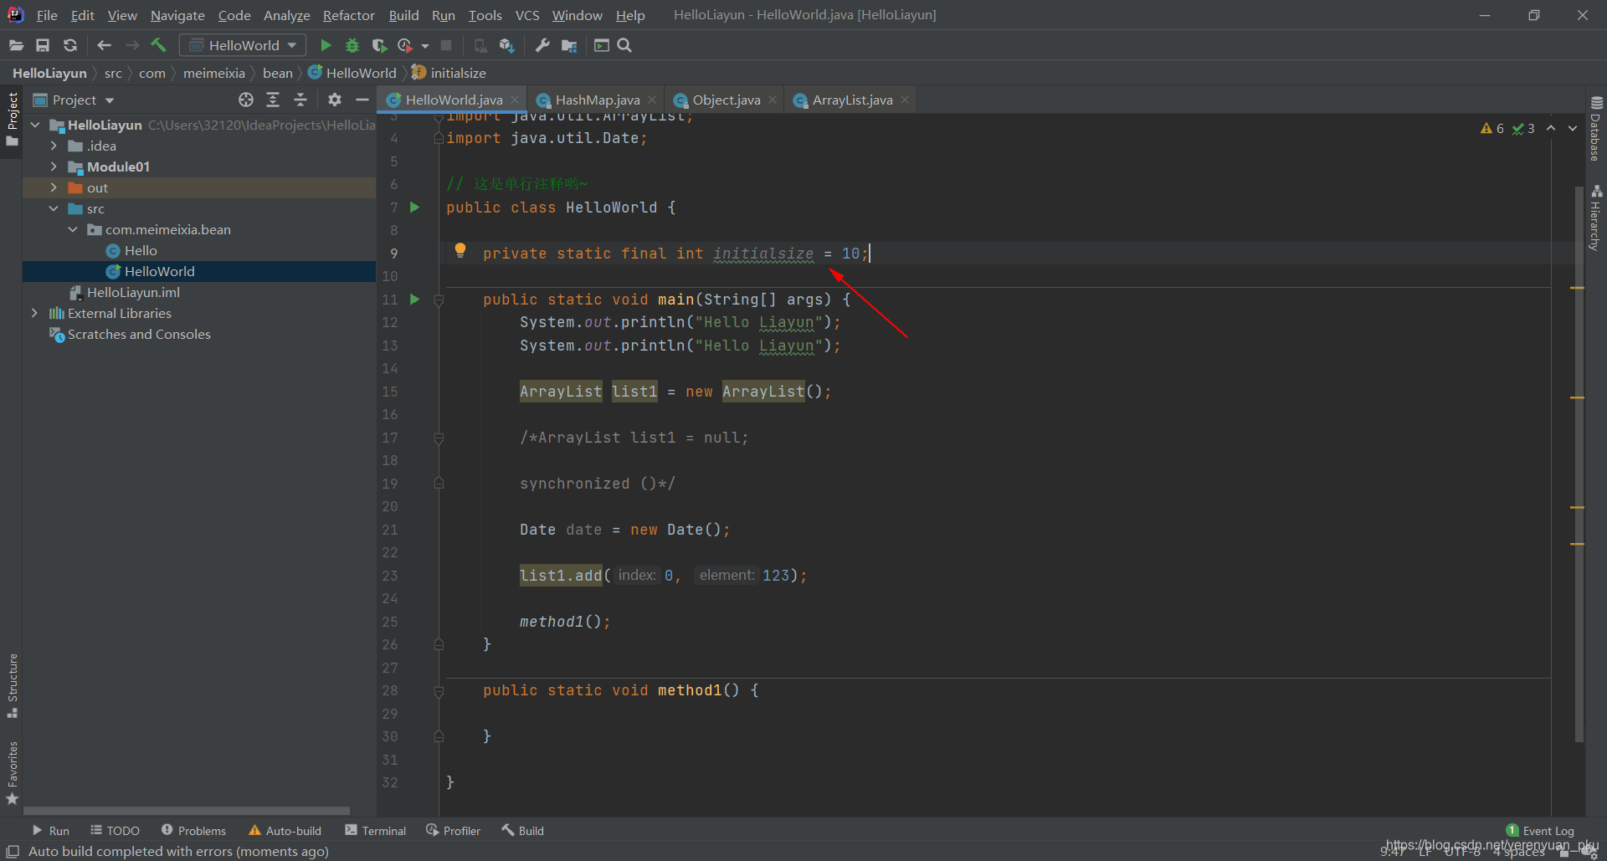This screenshot has width=1607, height=861.
Task: Go to previous highlighted error arrow
Action: click(x=1551, y=128)
